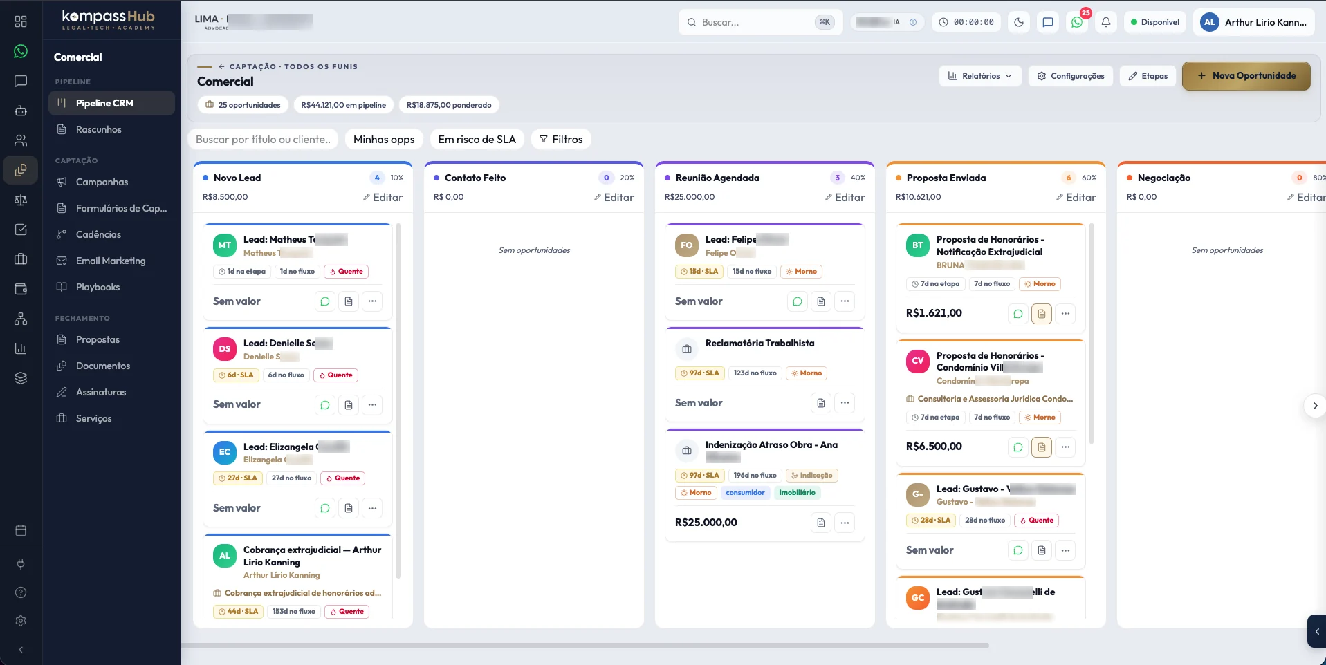Edit the Novo Lead stage

(x=383, y=198)
